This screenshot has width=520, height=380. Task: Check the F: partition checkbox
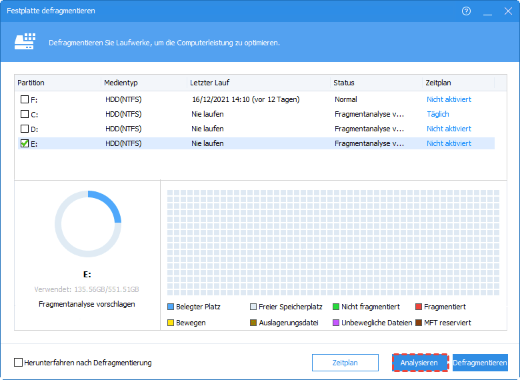(25, 99)
